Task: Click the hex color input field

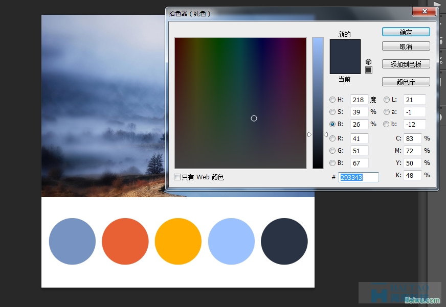Action: pyautogui.click(x=359, y=177)
